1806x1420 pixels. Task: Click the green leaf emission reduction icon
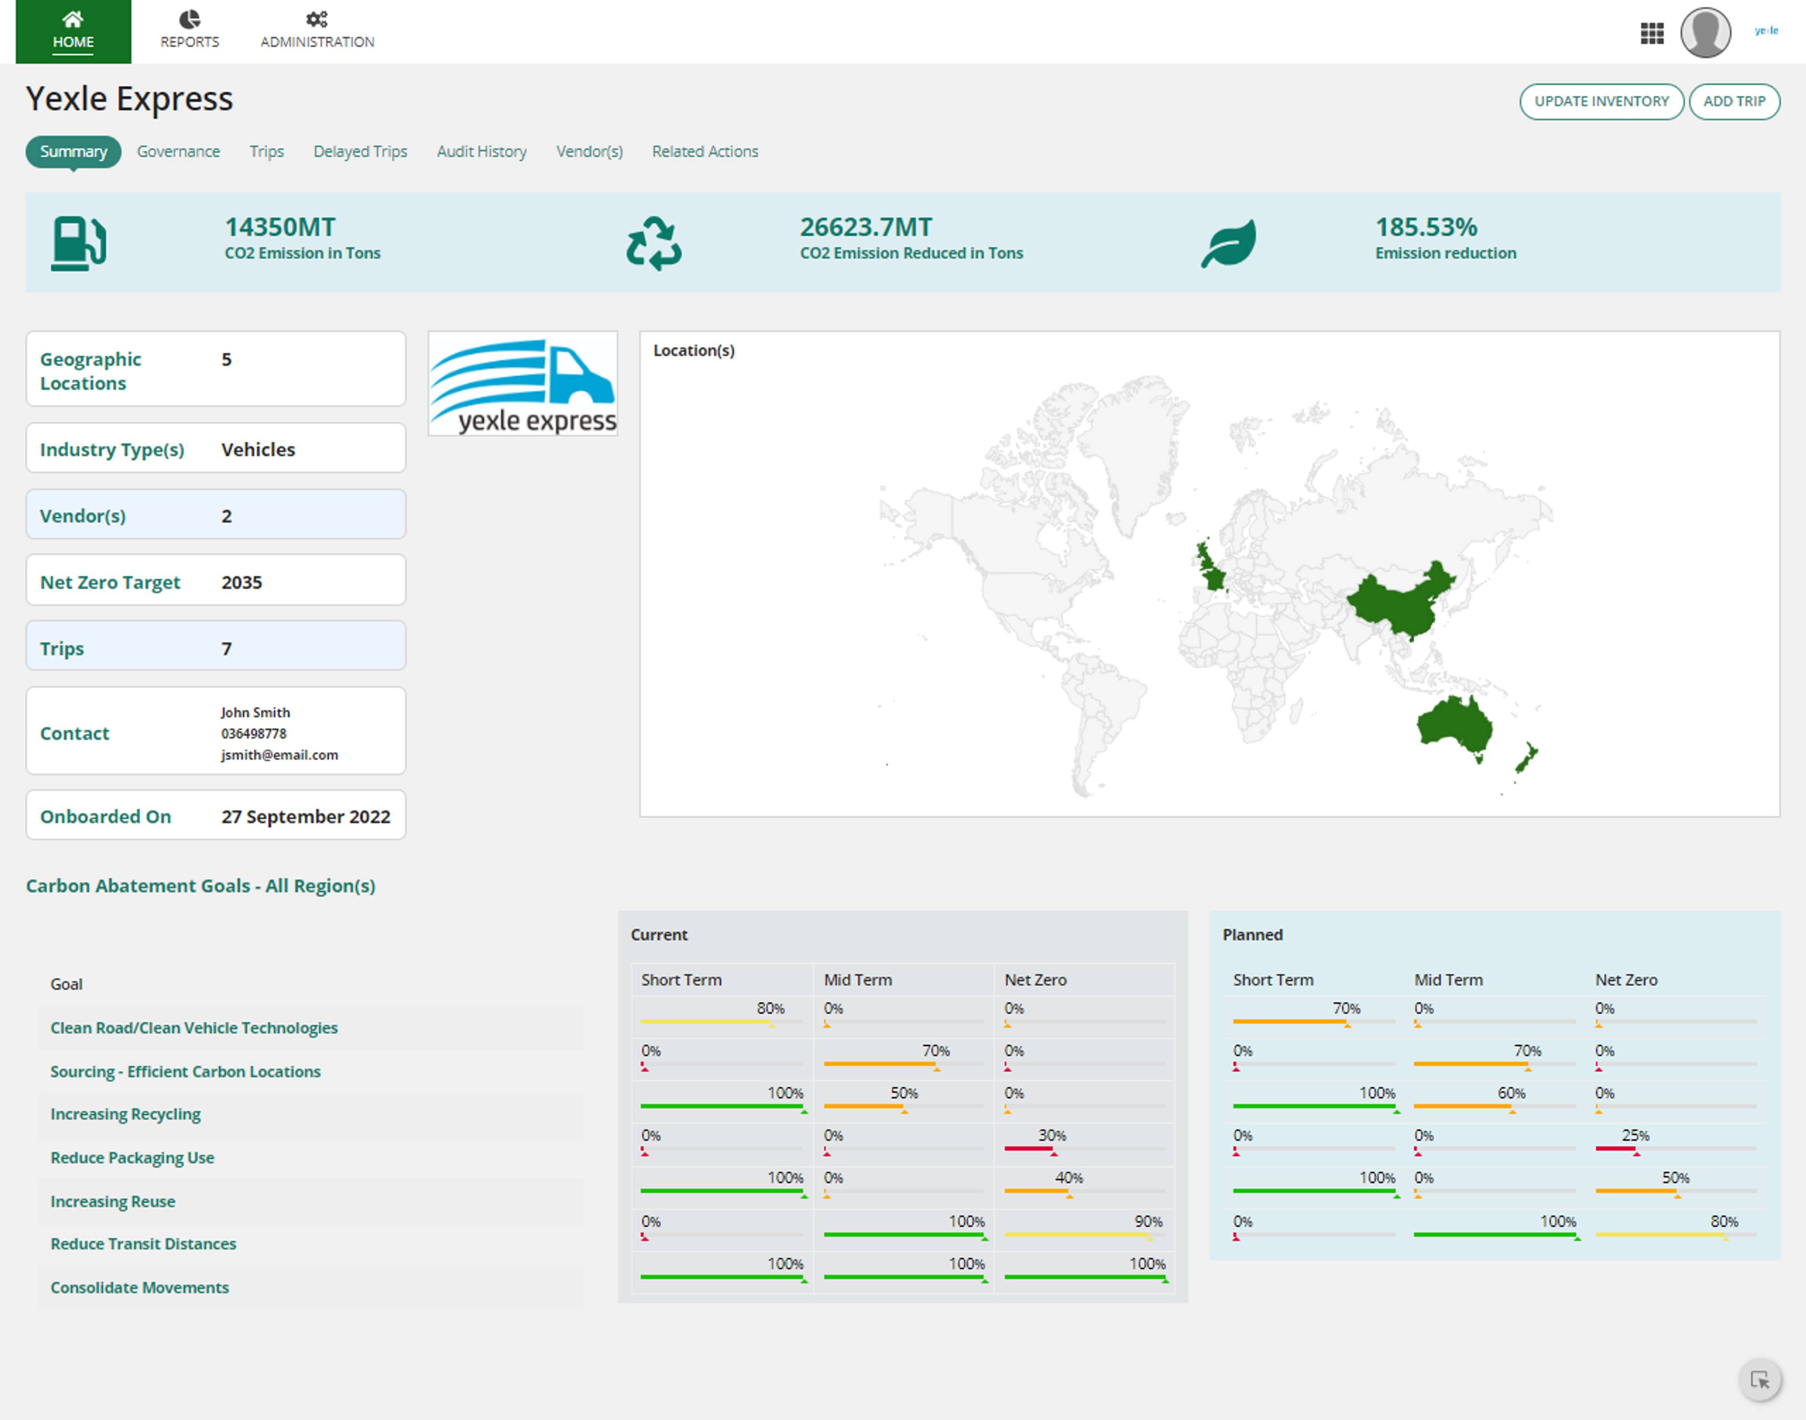pos(1228,243)
